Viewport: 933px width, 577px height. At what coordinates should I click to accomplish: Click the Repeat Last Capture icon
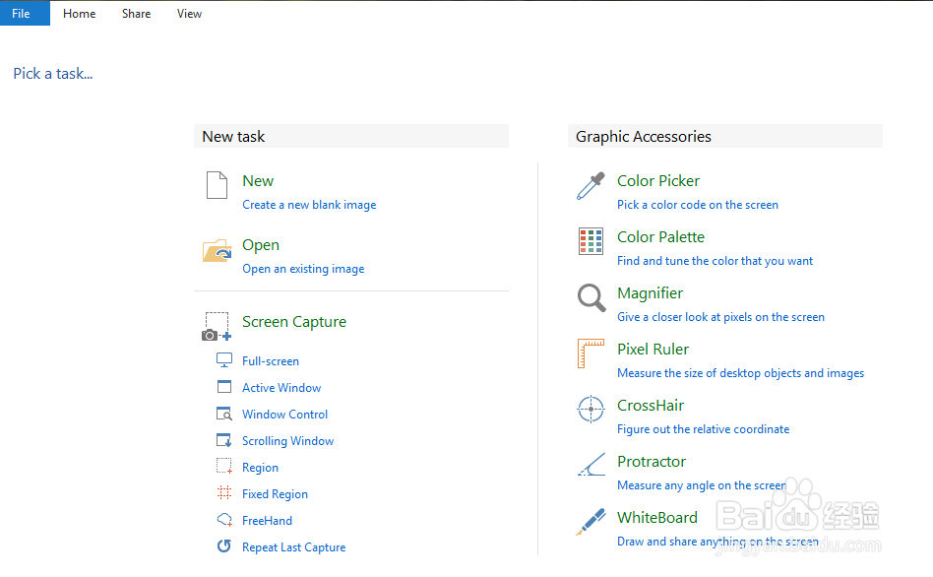click(224, 547)
